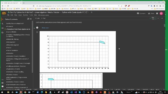Screen dimensions: 168x94
Task: Go to Examples of what linear algebra can do
Action: point(19,29)
